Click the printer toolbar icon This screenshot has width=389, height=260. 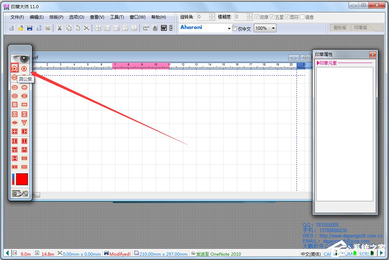(x=48, y=28)
